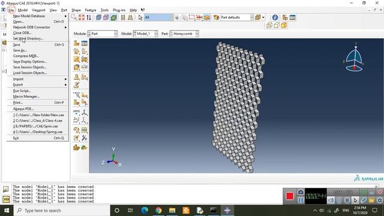The image size is (384, 216).
Task: Click the Create Datum Point xyz tool
Action: tap(76, 112)
